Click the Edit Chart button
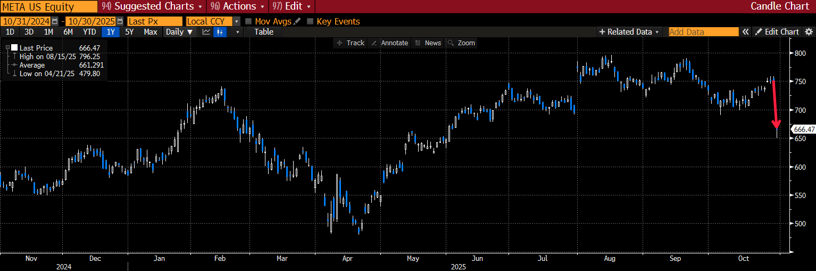Viewport: 816px width, 271px height. point(777,32)
